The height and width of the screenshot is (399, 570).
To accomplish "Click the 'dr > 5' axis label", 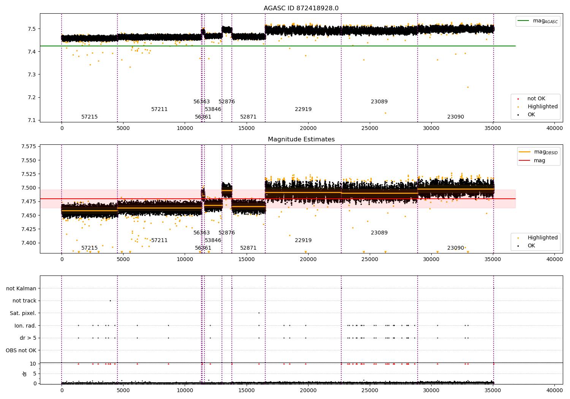I will [28, 338].
